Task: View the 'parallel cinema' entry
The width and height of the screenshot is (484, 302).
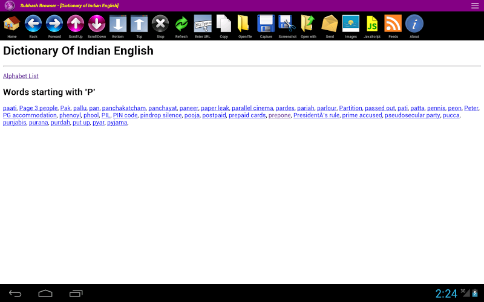Action: coord(252,108)
